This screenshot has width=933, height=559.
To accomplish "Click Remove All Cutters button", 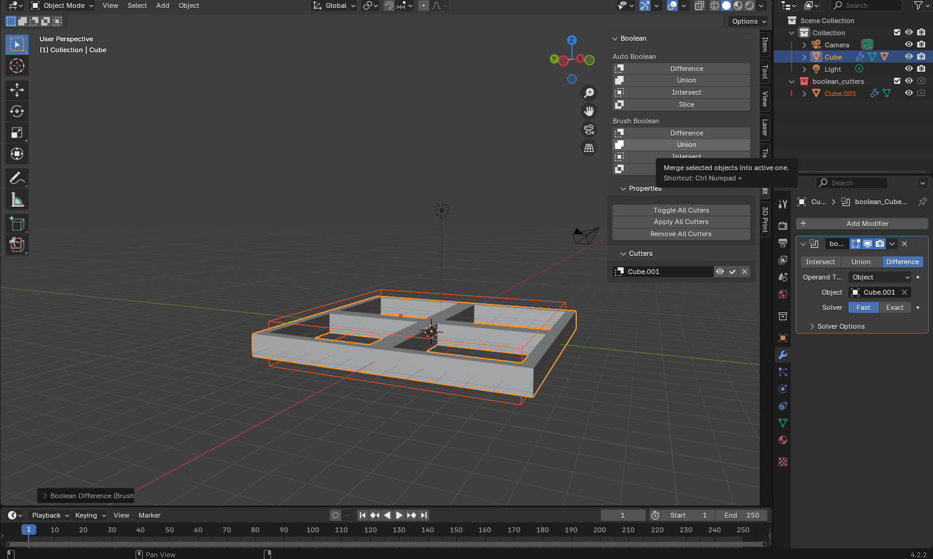I will pos(681,234).
